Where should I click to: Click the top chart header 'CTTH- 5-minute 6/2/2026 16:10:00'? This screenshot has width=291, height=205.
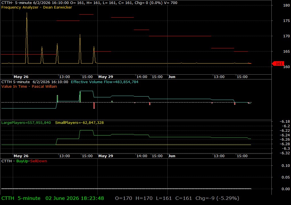[35, 3]
